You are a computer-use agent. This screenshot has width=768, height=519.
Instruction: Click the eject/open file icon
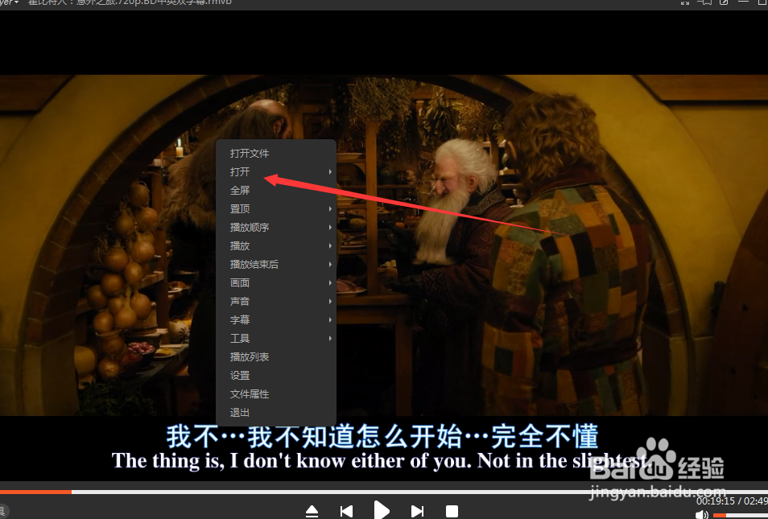click(312, 512)
